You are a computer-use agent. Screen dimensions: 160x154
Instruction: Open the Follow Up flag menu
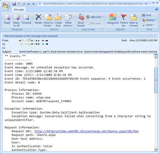pyautogui.click(x=124, y=20)
